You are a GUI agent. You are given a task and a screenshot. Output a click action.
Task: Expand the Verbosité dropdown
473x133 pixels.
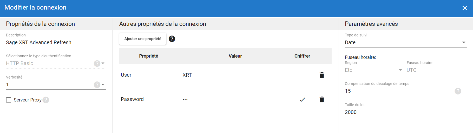tap(103, 84)
